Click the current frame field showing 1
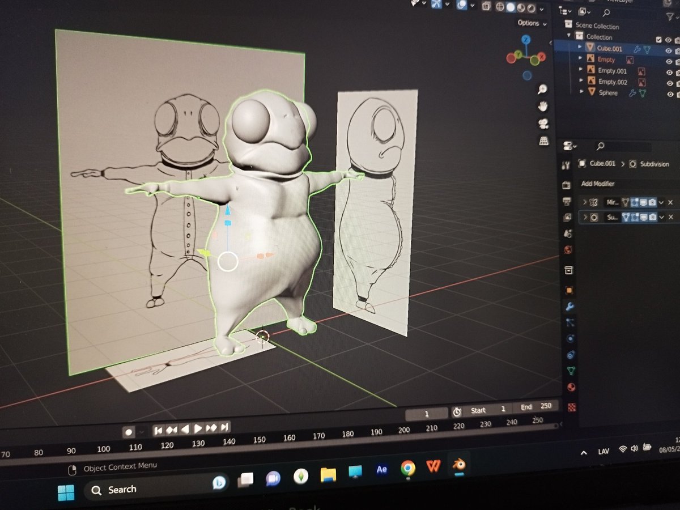The height and width of the screenshot is (510, 680). 428,414
